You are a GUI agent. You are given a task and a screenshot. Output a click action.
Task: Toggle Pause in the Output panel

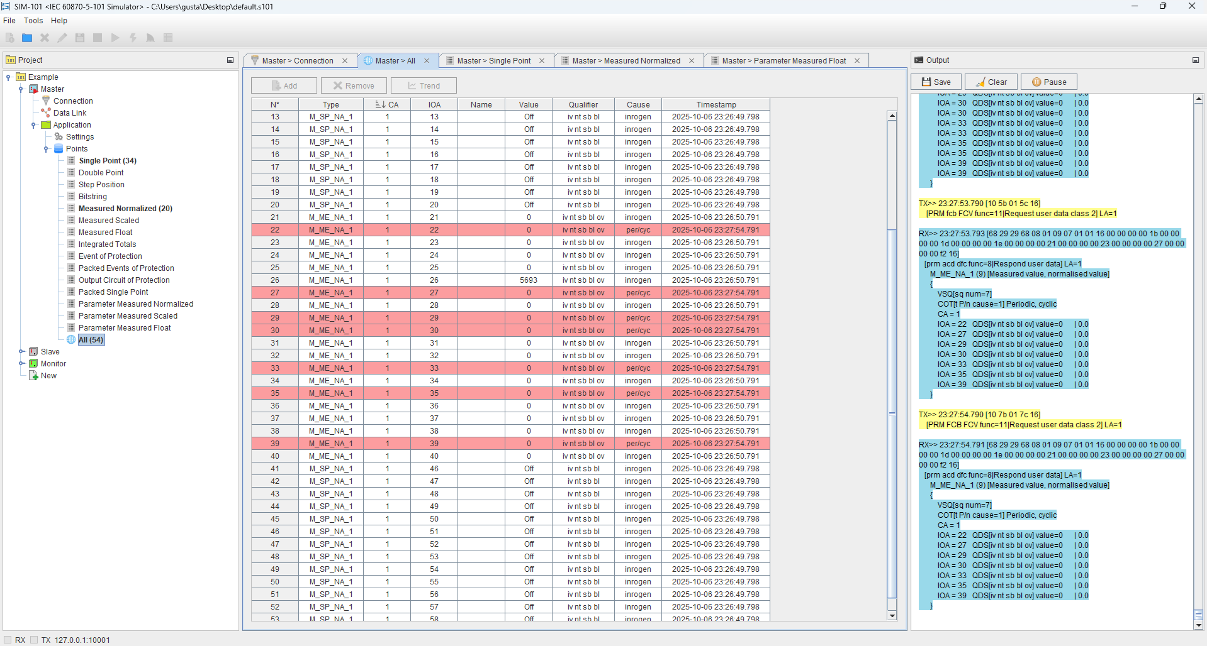pos(1048,82)
